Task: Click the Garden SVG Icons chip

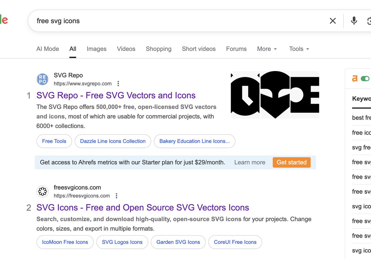Action: click(178, 242)
